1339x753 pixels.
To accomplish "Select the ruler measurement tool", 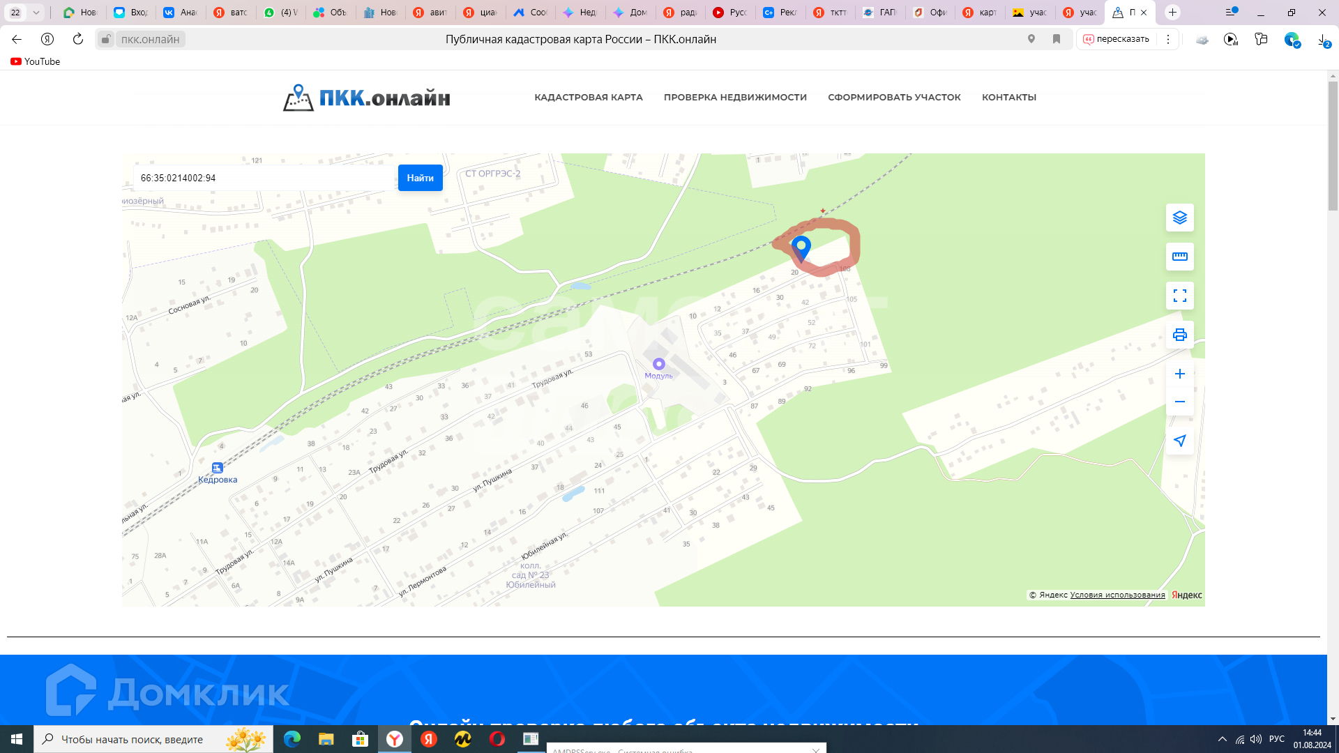I will click(x=1179, y=257).
